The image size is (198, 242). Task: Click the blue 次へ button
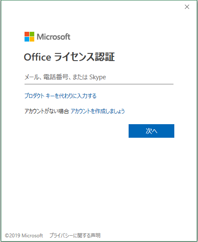pos(151,131)
